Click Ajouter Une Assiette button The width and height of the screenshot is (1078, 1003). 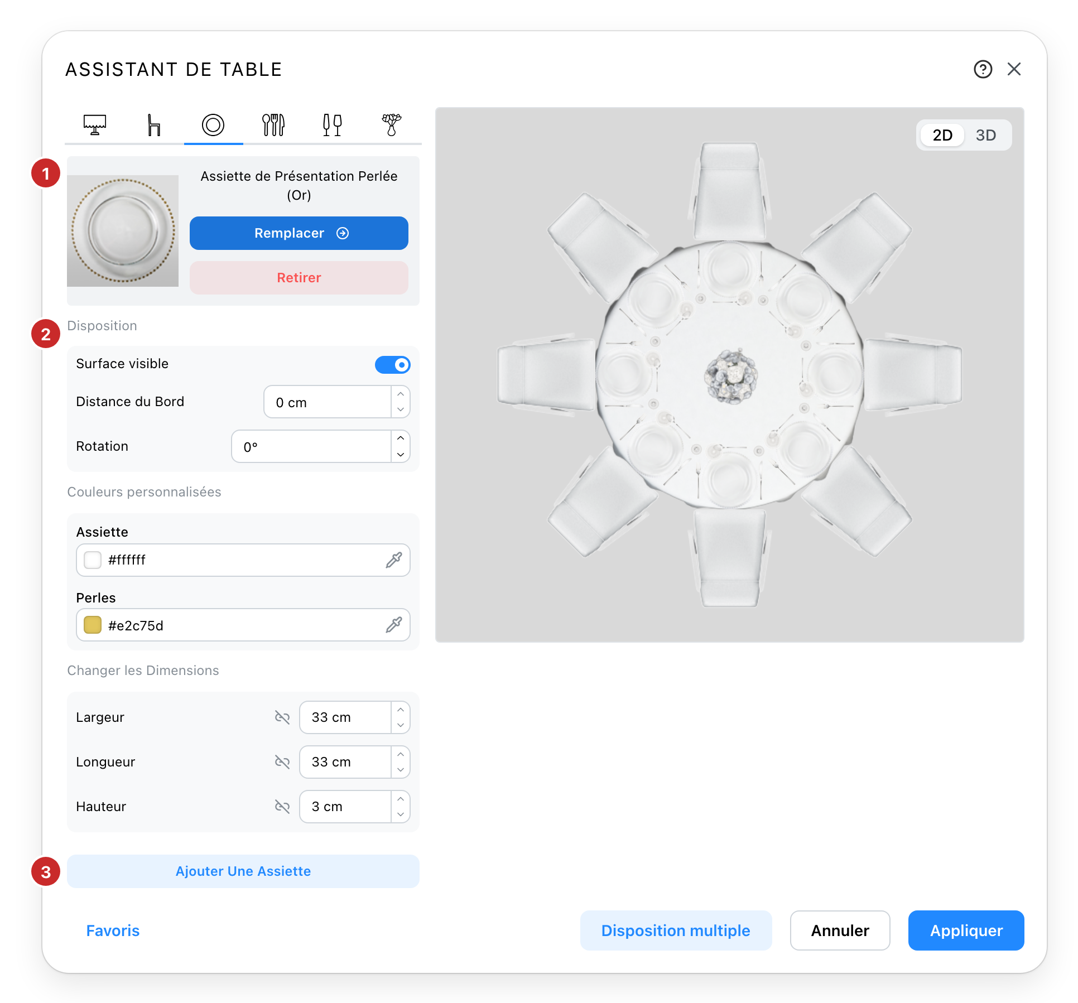[243, 871]
